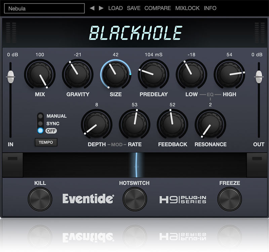This screenshot has height=252, width=269.
Task: Click the OUT level fader handle
Action: point(259,77)
